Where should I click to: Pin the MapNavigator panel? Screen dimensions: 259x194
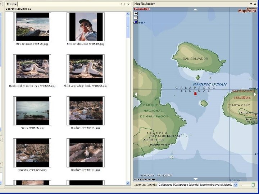click(x=251, y=4)
